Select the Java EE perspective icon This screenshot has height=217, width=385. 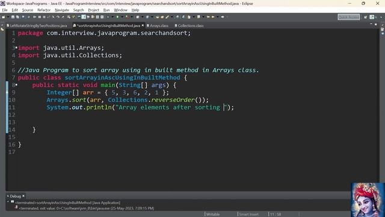pos(372,17)
